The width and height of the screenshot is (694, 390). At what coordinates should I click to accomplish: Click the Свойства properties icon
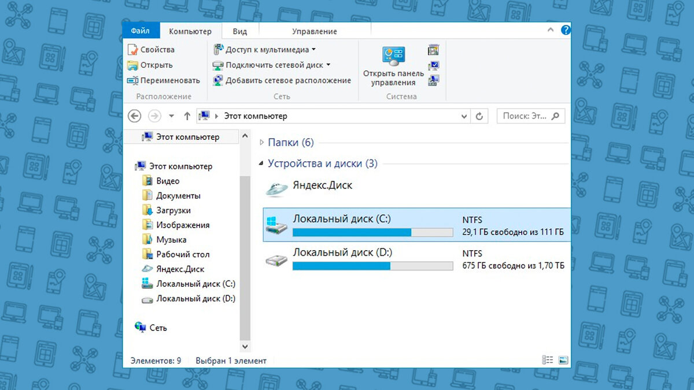pos(132,50)
